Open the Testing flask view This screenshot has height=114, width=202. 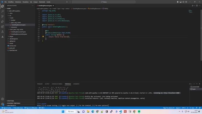(x=3, y=32)
